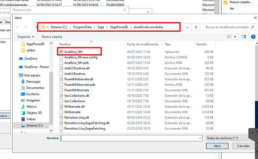Select the Remotion.Linq.dll file icon
The height and width of the screenshot is (159, 258).
coord(61,118)
